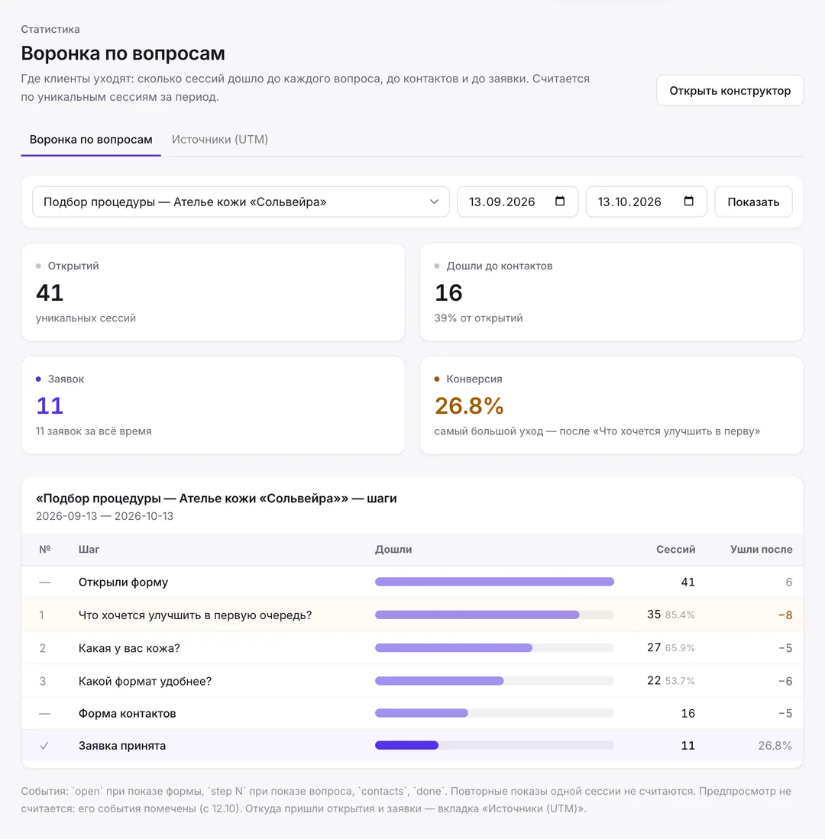Click the step «Заявка принята»
This screenshot has width=825, height=839.
[122, 745]
